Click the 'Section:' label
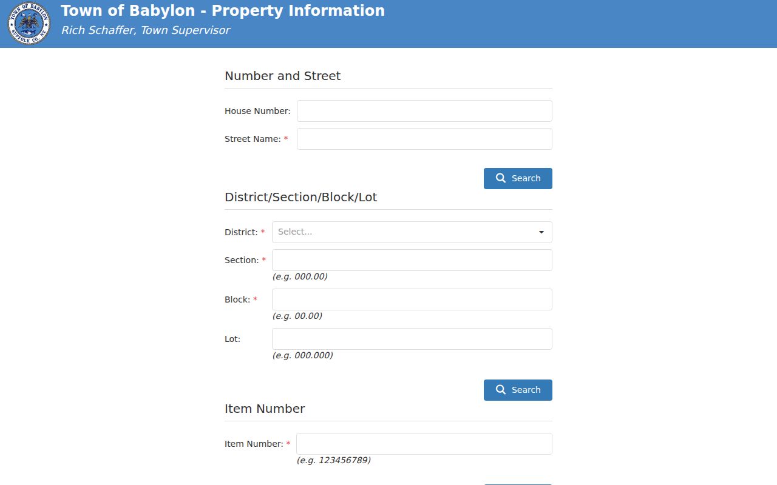This screenshot has width=777, height=485. [x=242, y=260]
